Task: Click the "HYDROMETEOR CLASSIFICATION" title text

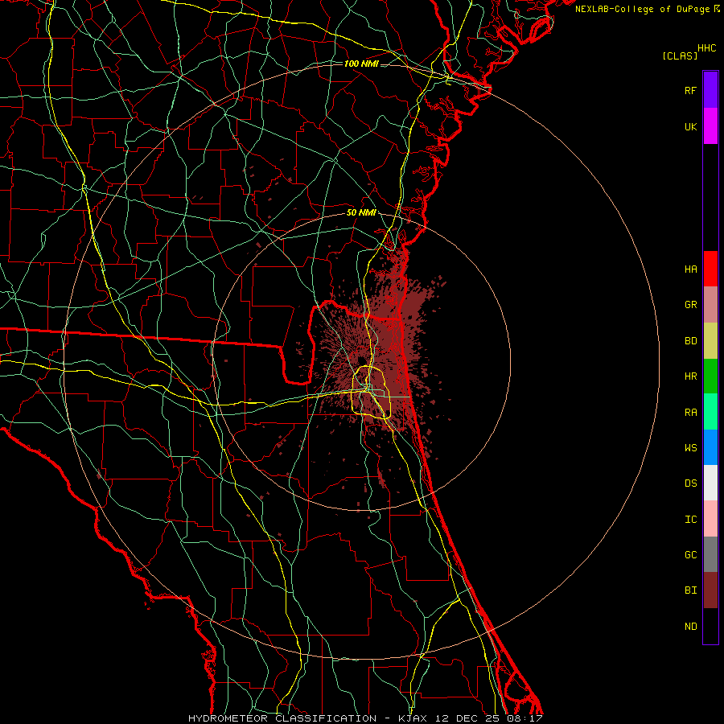Action: (x=282, y=718)
